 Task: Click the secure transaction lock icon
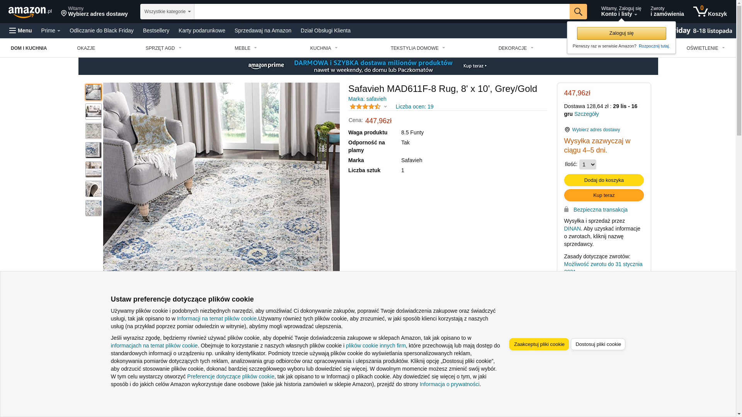tap(566, 209)
